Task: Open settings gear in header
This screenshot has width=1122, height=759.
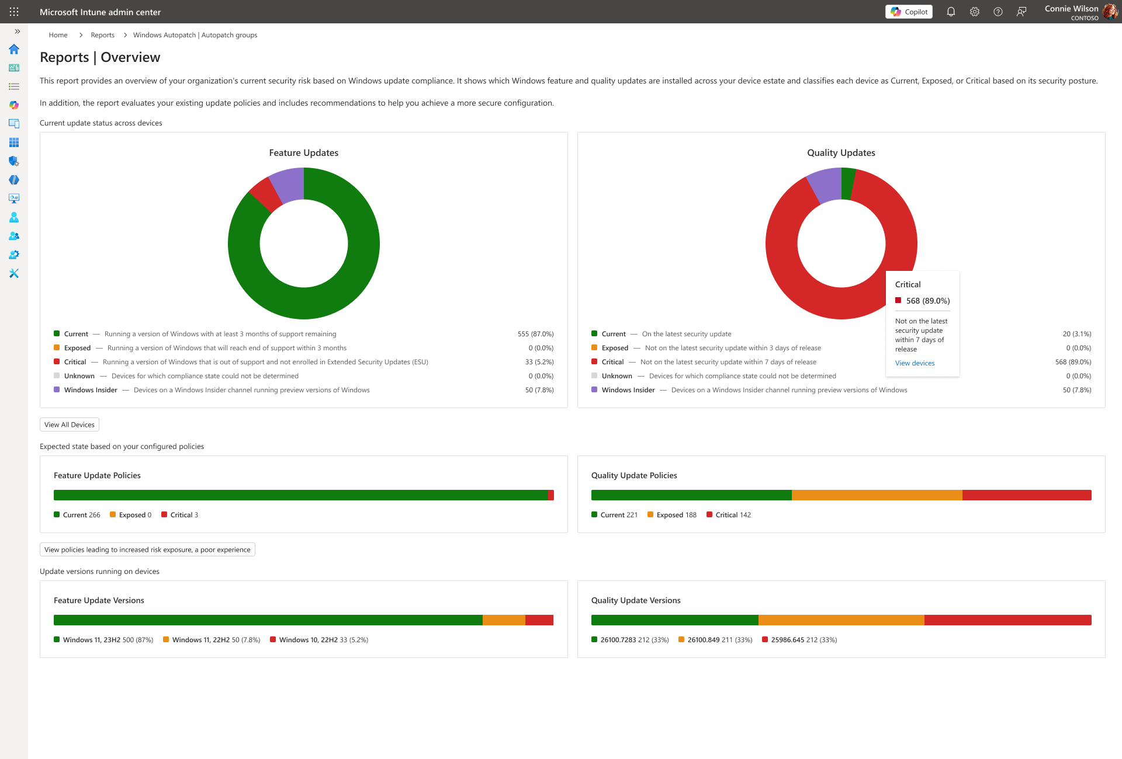Action: point(974,12)
